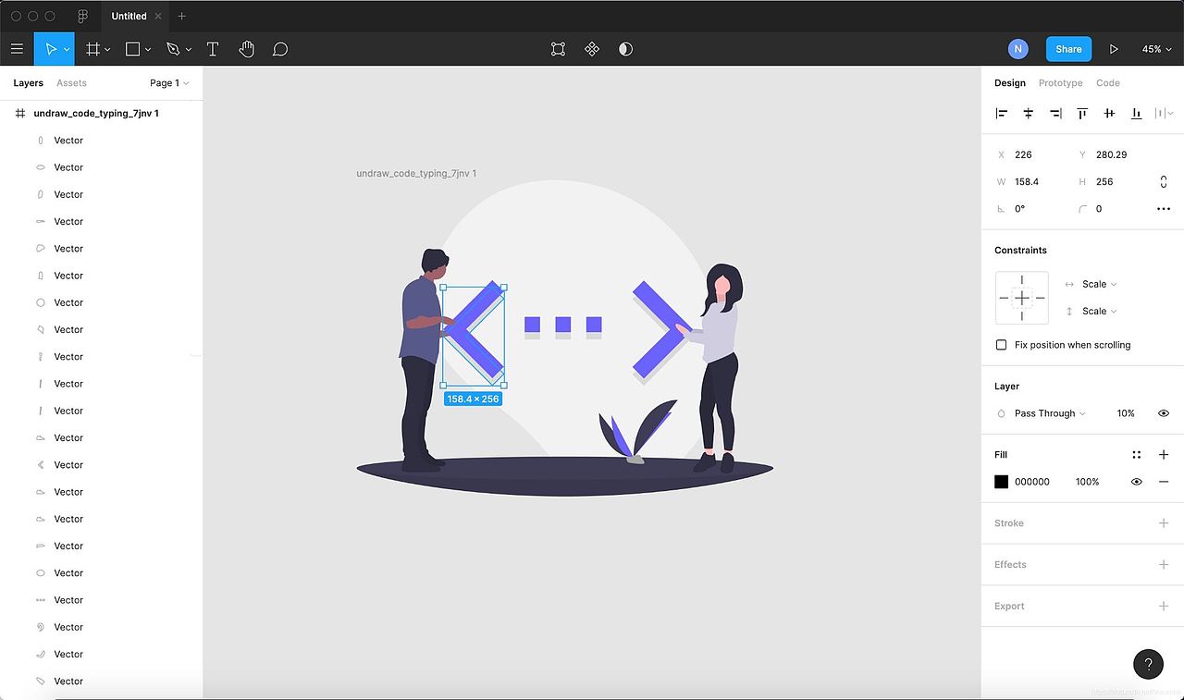
Task: Switch to the Layers tab
Action: click(x=28, y=83)
